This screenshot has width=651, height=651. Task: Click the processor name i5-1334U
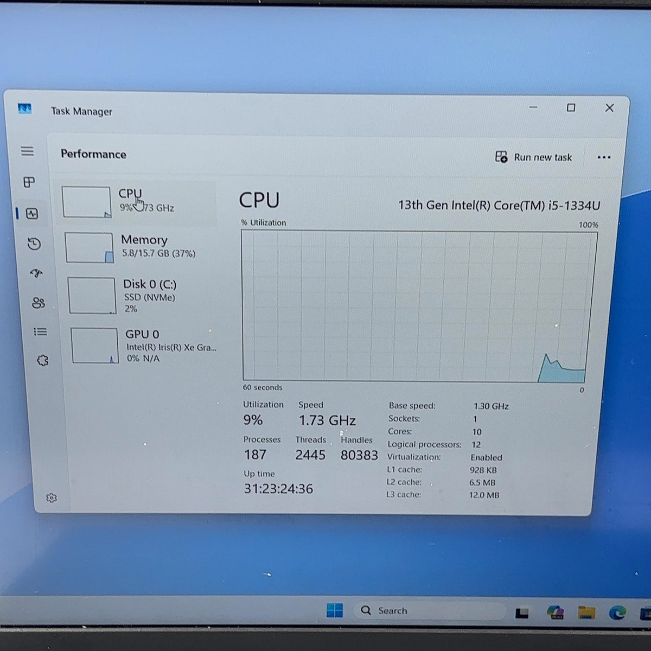499,206
